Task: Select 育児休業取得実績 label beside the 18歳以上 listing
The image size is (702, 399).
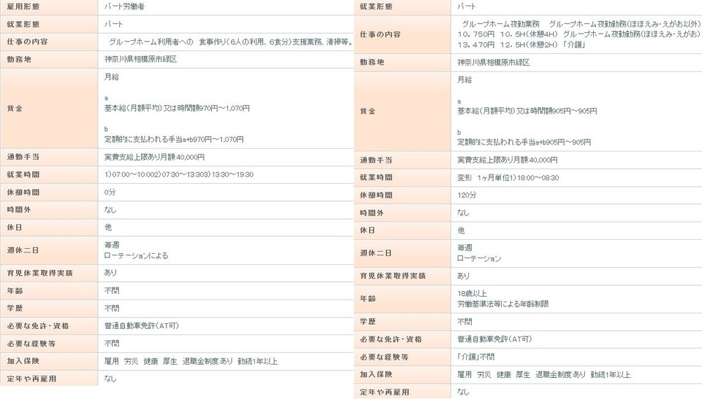Action: [x=393, y=276]
